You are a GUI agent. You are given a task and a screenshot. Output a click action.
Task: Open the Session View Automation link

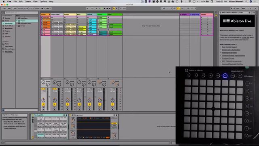tap(231, 50)
